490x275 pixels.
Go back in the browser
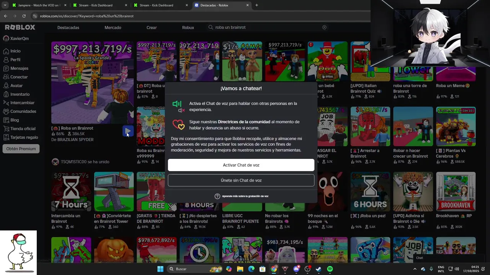(5, 16)
